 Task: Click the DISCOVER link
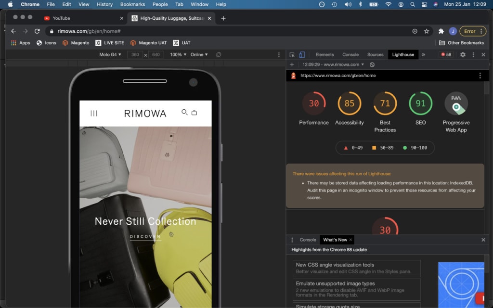click(x=145, y=237)
